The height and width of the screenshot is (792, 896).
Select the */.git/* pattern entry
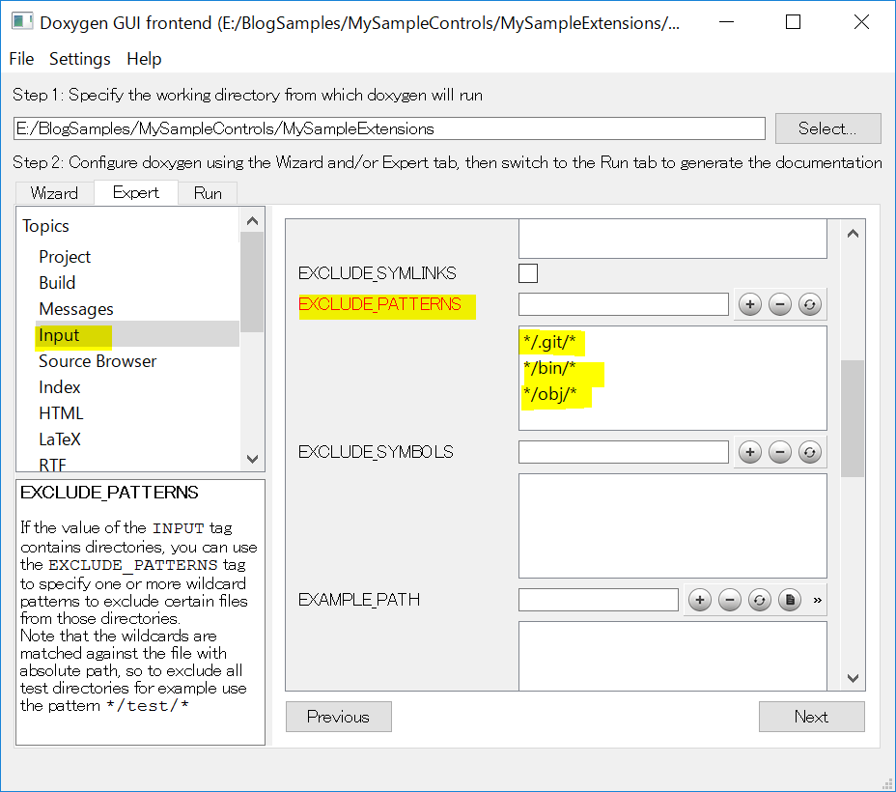pos(549,342)
